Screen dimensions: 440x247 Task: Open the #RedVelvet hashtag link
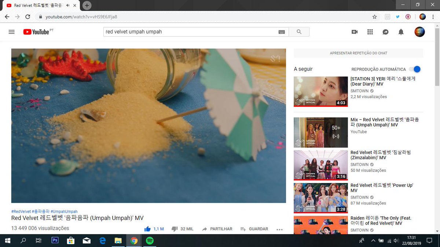coord(21,212)
